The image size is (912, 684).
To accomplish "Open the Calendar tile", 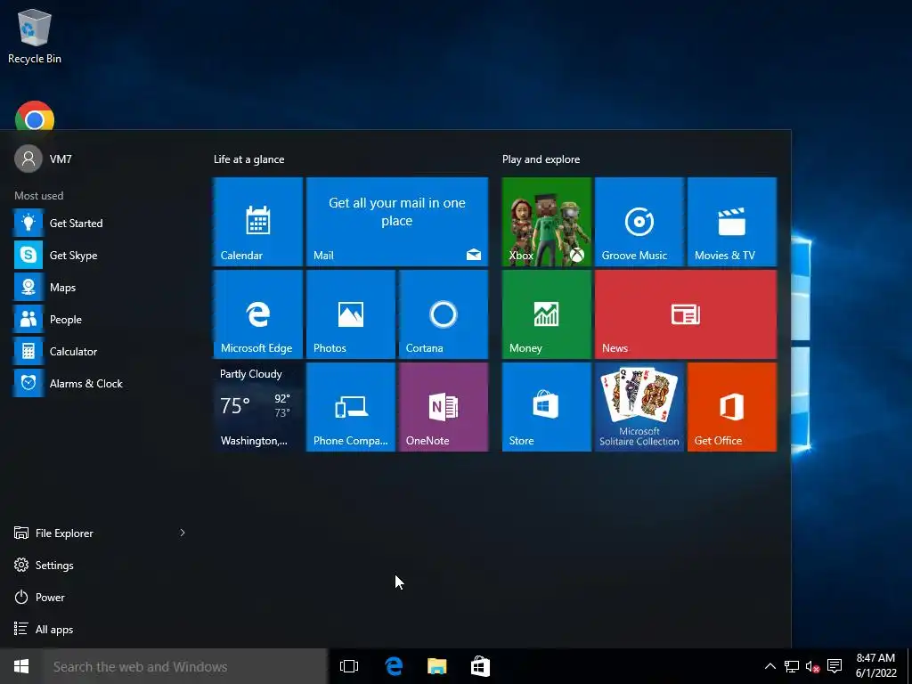I will [x=257, y=222].
